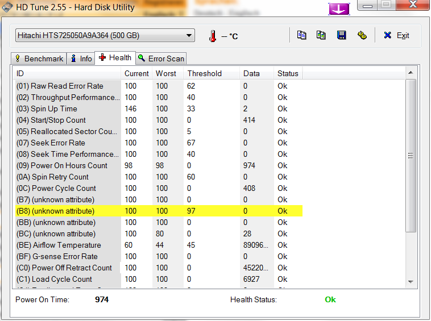Open the Error Scan tab

tap(161, 59)
